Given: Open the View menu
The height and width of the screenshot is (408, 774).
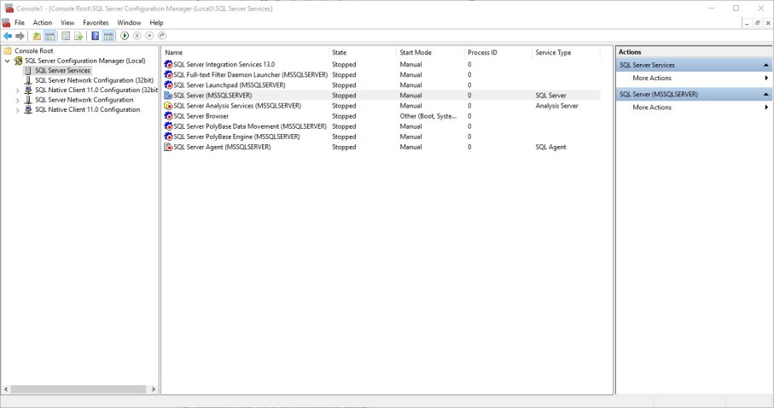Looking at the screenshot, I should [x=67, y=23].
